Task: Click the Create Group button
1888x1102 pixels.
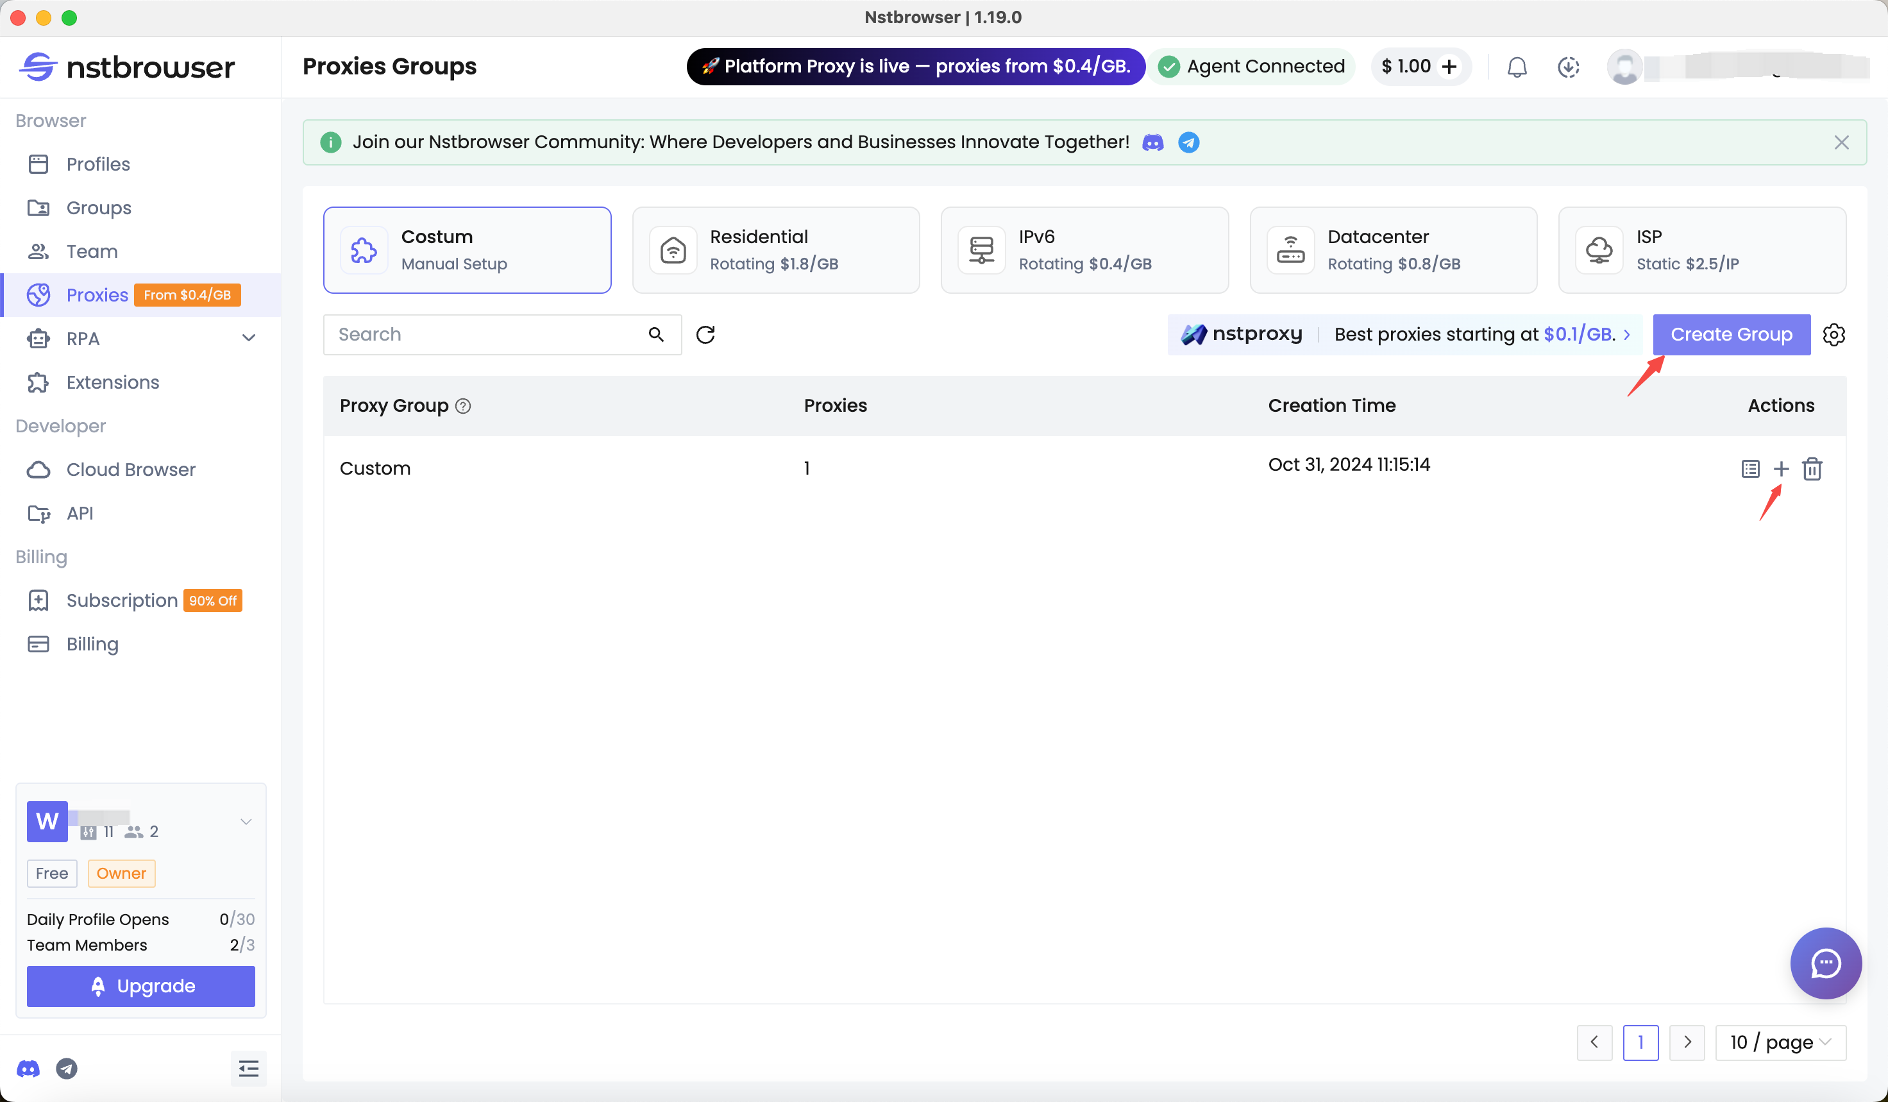Action: pyautogui.click(x=1731, y=334)
